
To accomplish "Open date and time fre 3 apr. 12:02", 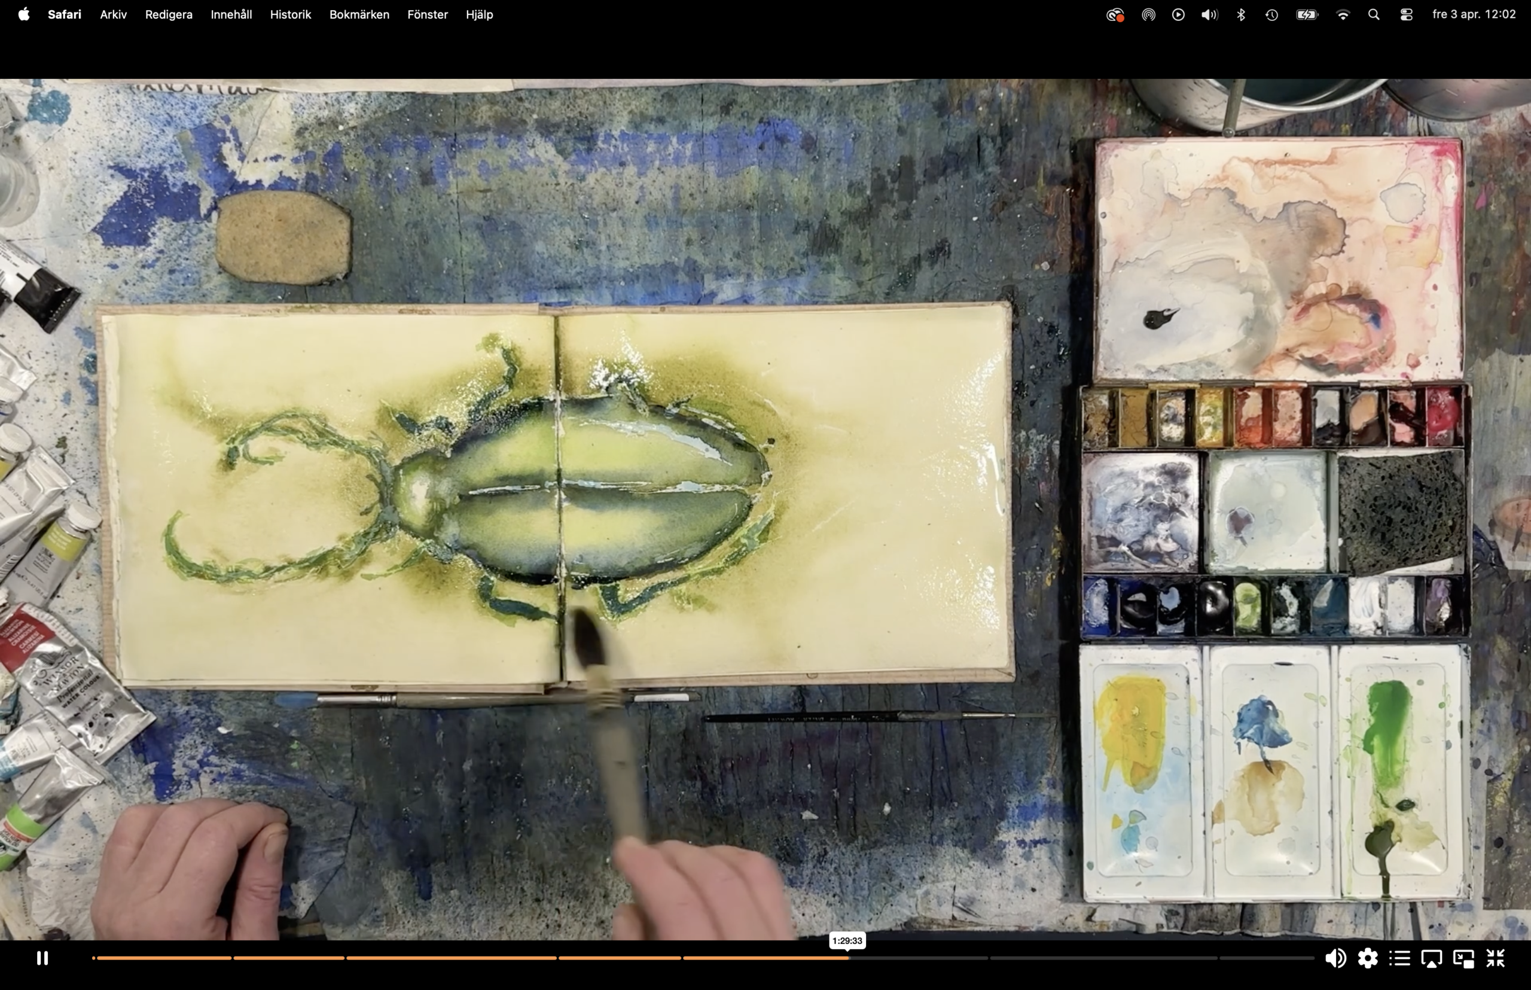I will [x=1474, y=14].
